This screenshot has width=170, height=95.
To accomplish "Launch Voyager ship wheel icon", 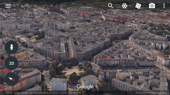I will [x=124, y=6].
